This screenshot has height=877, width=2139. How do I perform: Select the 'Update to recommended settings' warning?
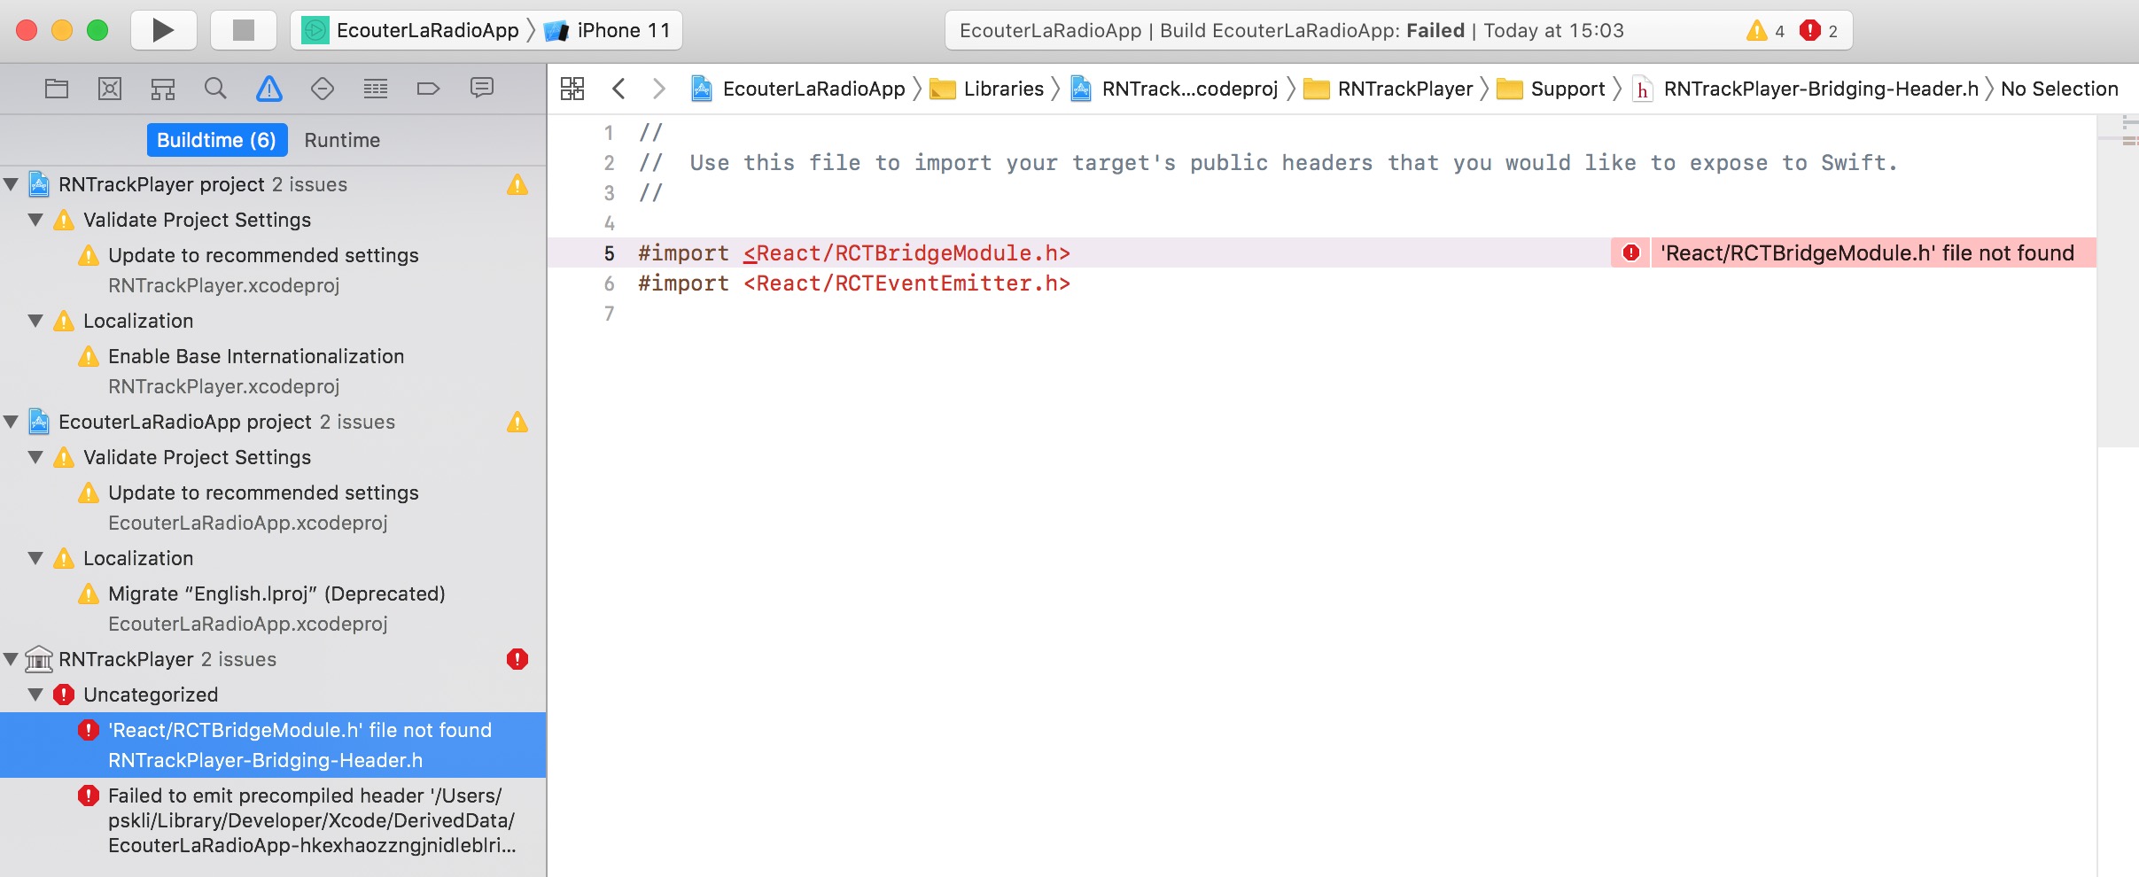point(263,255)
